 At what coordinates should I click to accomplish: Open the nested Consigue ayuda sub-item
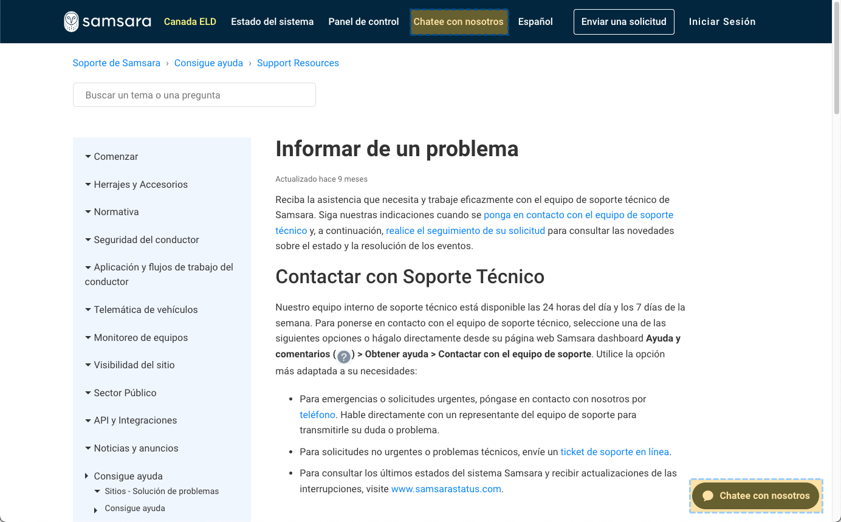[129, 508]
